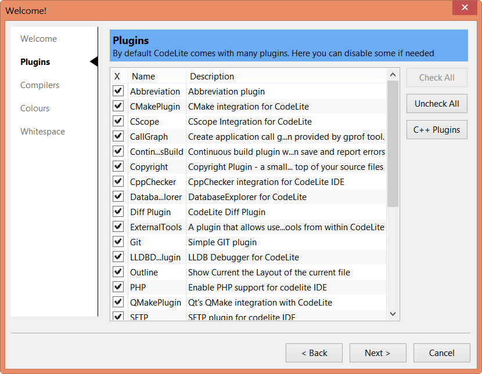Click 'Qt's QMake integration with CodeLite'

[x=260, y=303]
